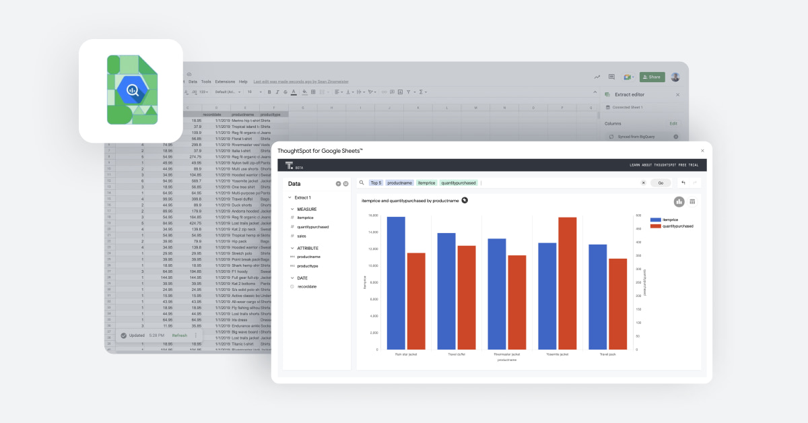Open more options beside Refresh
This screenshot has height=423, width=808.
pyautogui.click(x=197, y=335)
